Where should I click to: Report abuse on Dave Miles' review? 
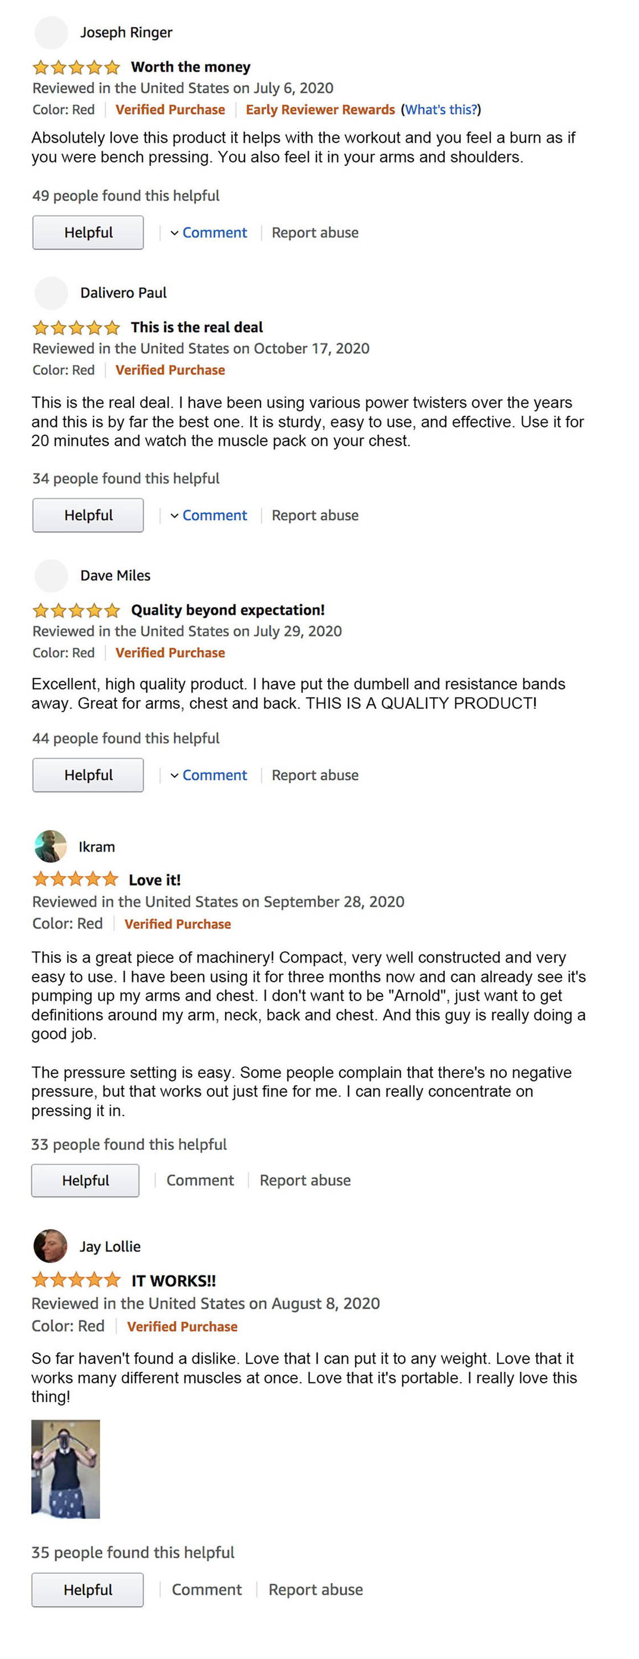point(315,775)
